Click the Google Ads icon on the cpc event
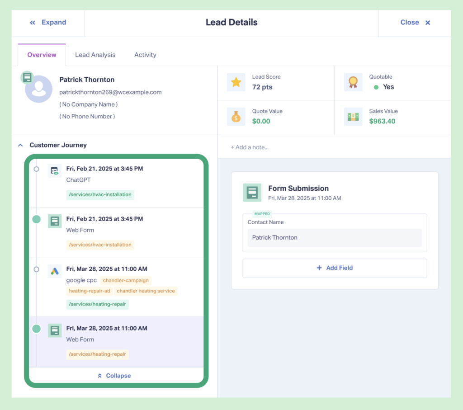 54,271
